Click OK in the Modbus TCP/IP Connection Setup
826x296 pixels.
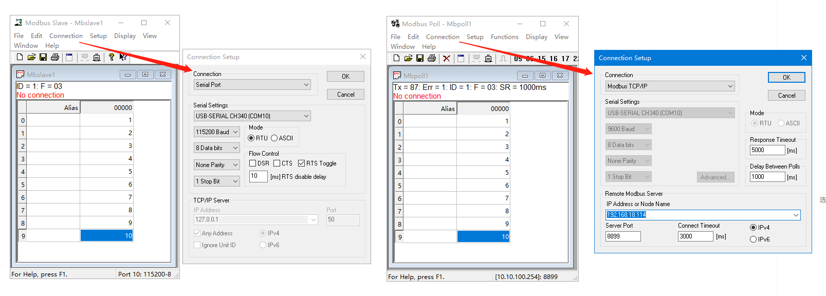(786, 78)
